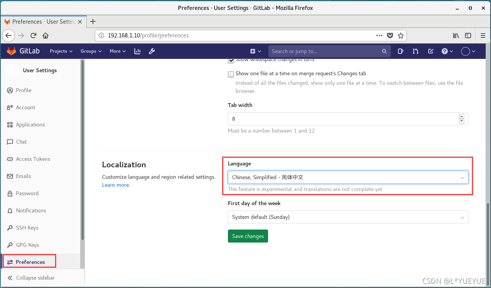Viewport: 491px width, 288px height.
Task: Click the GitLab fox logo
Action: 11,51
